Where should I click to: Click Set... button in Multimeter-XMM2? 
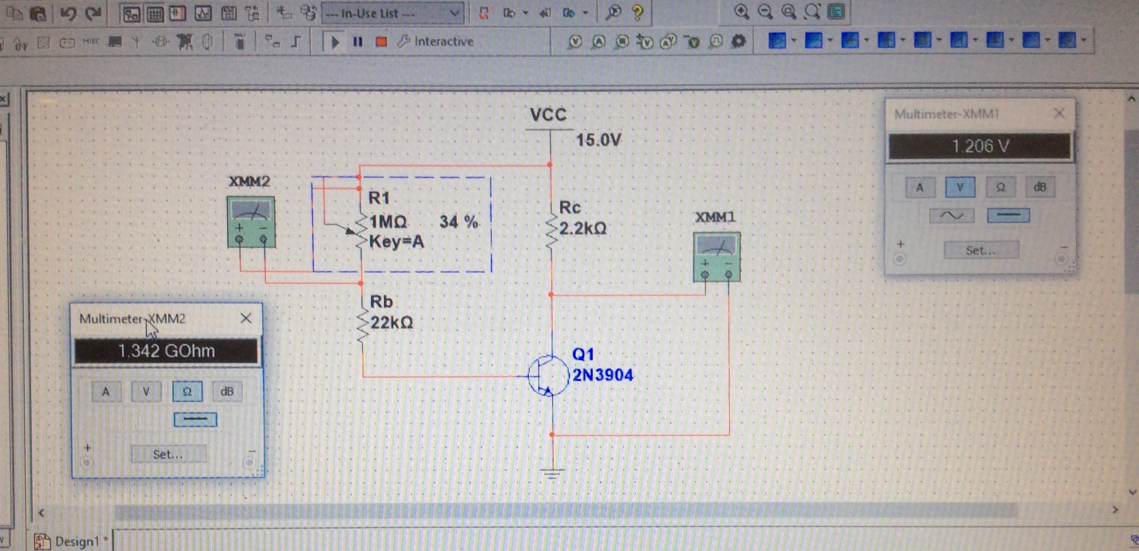[x=168, y=454]
